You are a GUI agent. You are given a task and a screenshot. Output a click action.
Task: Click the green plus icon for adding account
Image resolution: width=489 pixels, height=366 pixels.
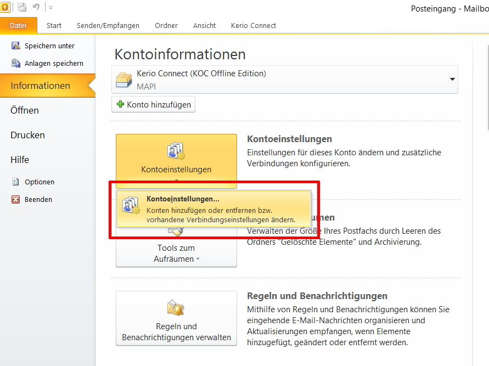pos(120,104)
